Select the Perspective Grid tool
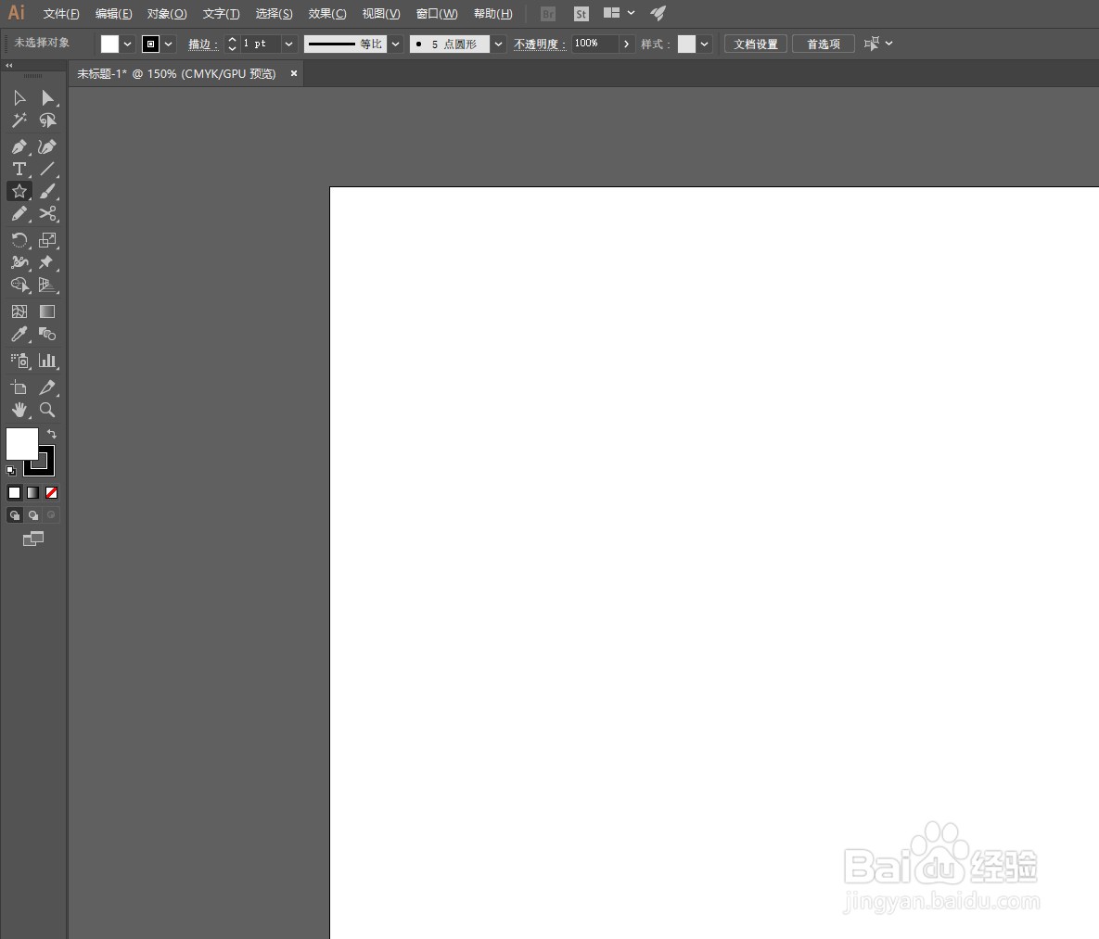The width and height of the screenshot is (1099, 939). tap(47, 286)
